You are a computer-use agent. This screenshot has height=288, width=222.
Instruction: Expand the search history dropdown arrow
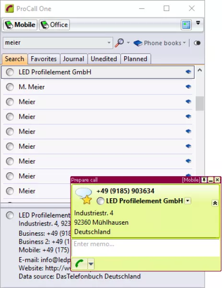coord(109,43)
